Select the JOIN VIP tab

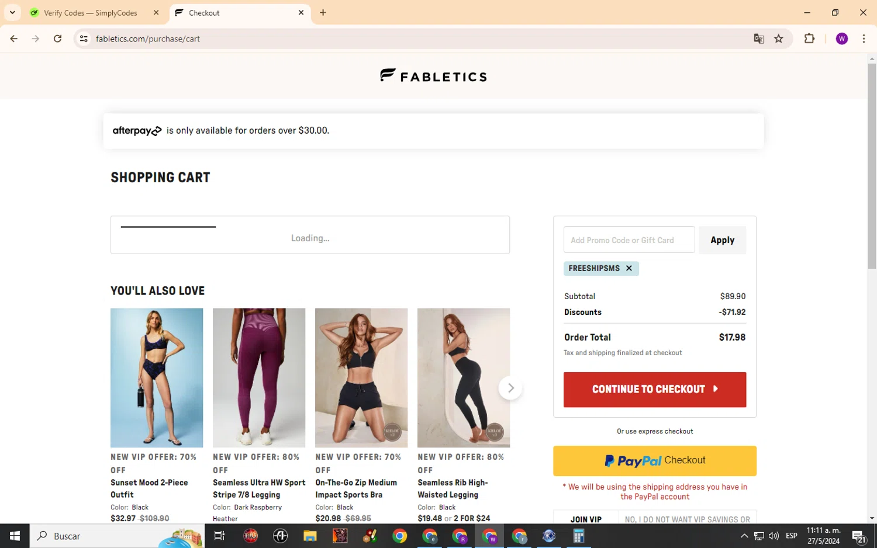[586, 519]
